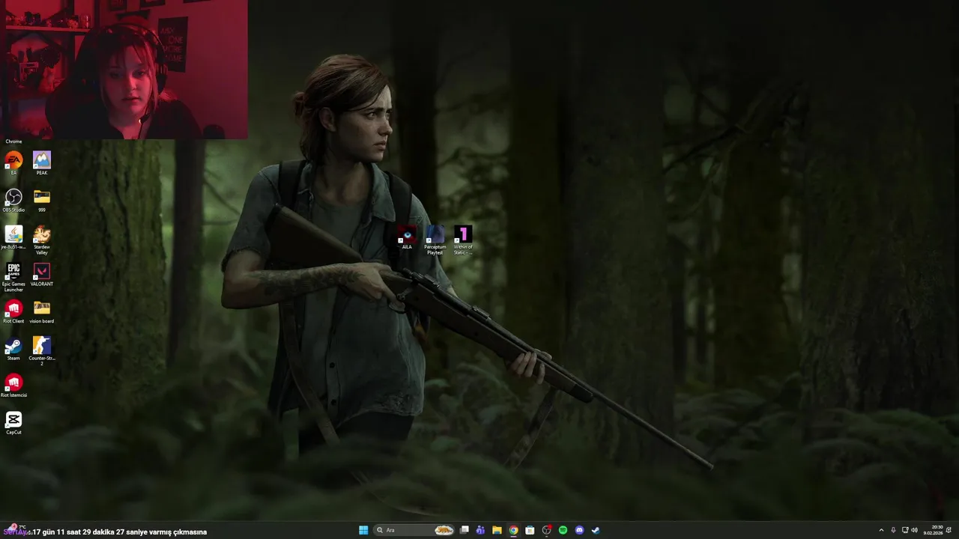Open network settings tray icon

coord(905,530)
